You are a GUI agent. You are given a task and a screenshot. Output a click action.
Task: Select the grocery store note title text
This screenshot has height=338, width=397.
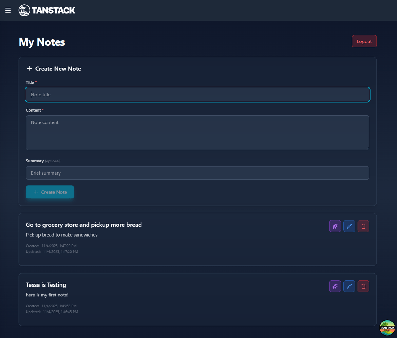[84, 225]
